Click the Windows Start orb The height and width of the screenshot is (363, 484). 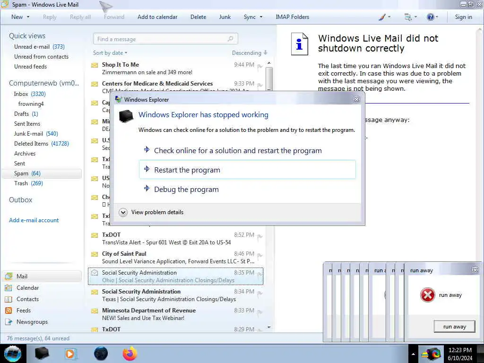tap(12, 354)
